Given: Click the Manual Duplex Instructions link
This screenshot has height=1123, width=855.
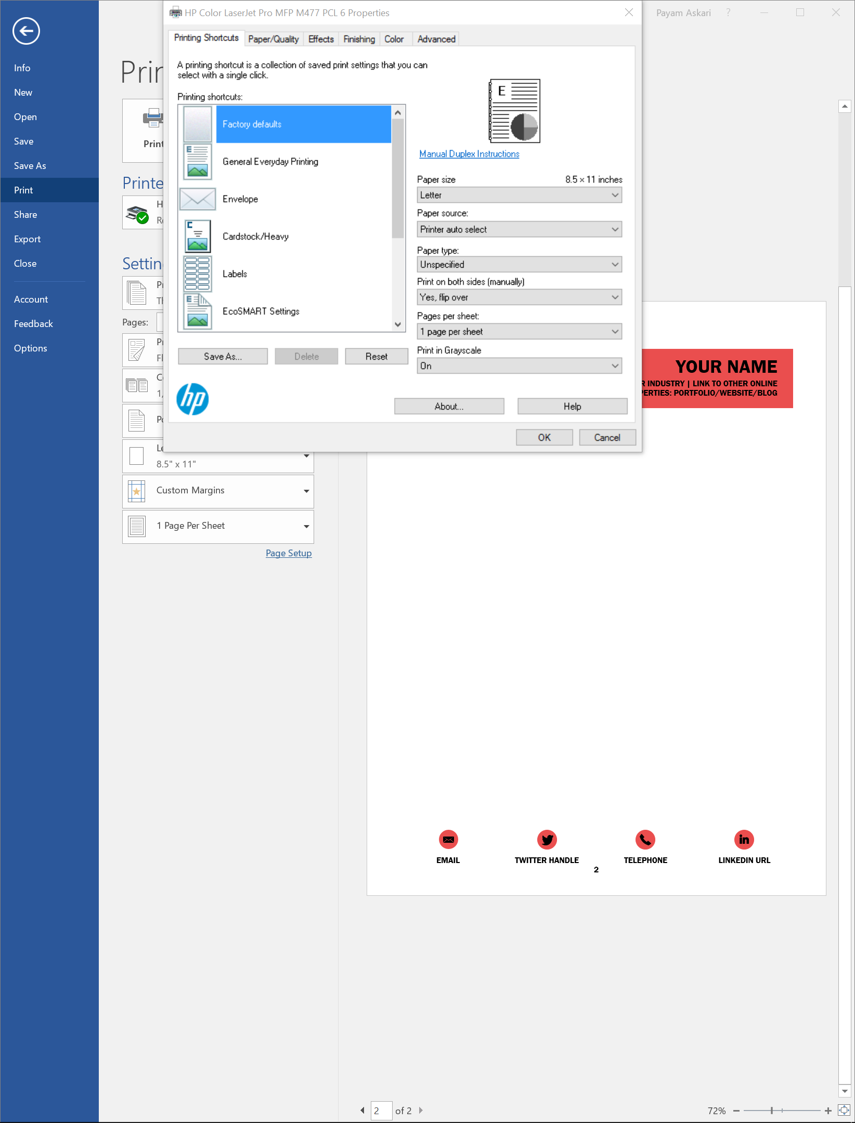Looking at the screenshot, I should tap(469, 154).
